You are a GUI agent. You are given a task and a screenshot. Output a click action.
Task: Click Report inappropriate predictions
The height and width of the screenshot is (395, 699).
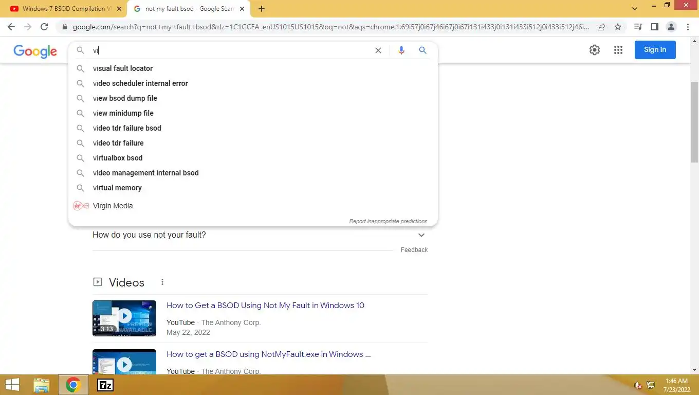(x=388, y=221)
